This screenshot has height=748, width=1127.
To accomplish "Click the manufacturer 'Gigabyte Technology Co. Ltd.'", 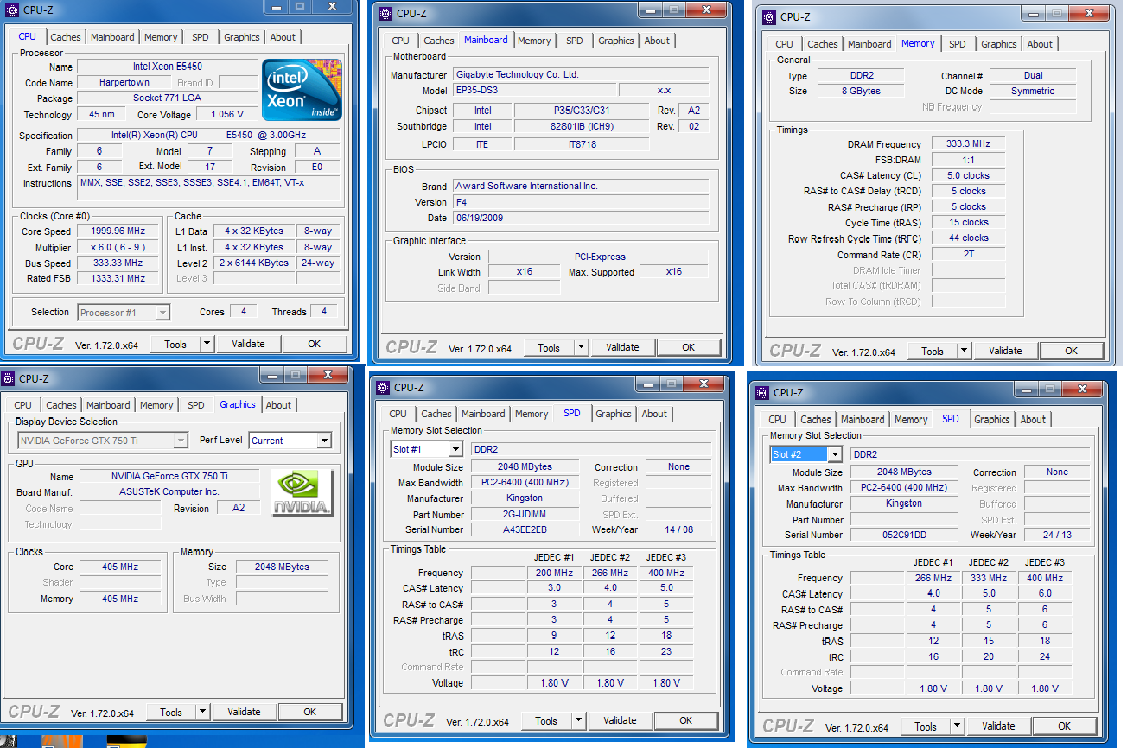I will click(581, 75).
